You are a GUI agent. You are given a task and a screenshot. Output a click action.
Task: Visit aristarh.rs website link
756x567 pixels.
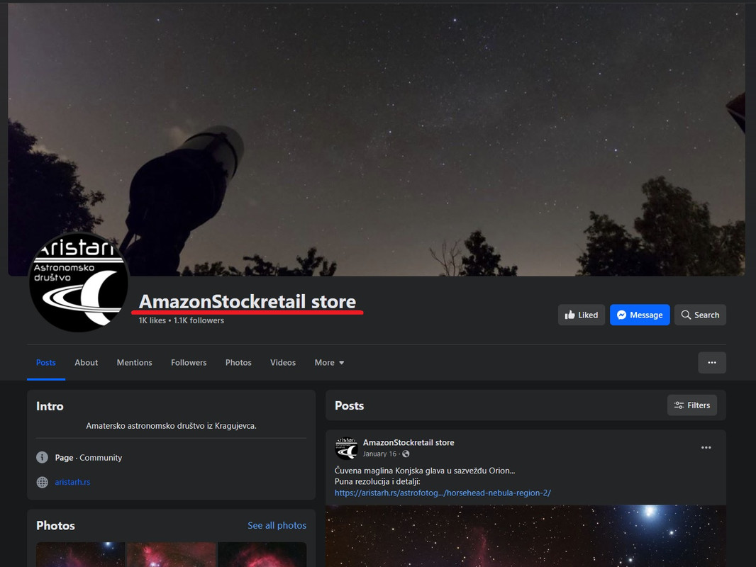72,482
